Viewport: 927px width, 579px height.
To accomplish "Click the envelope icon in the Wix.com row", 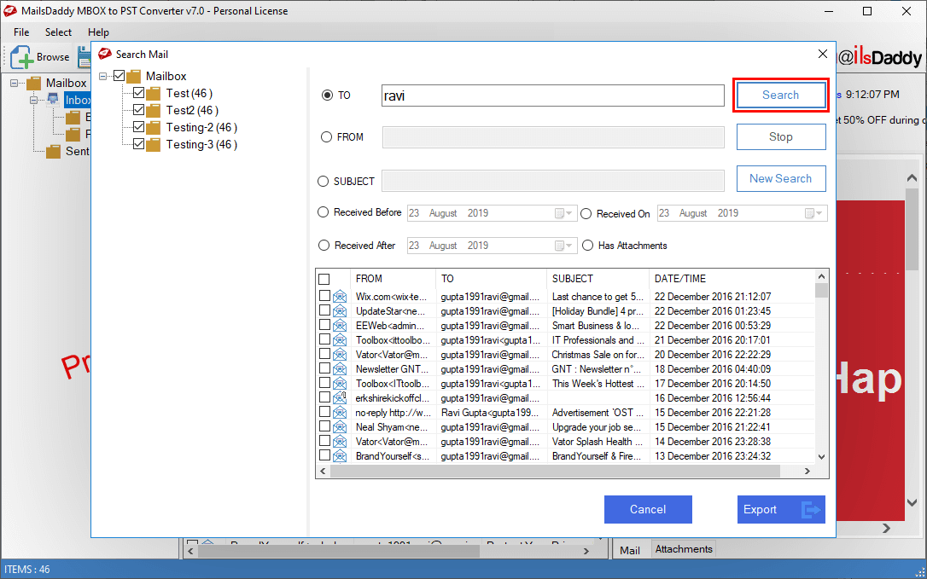I will click(340, 297).
